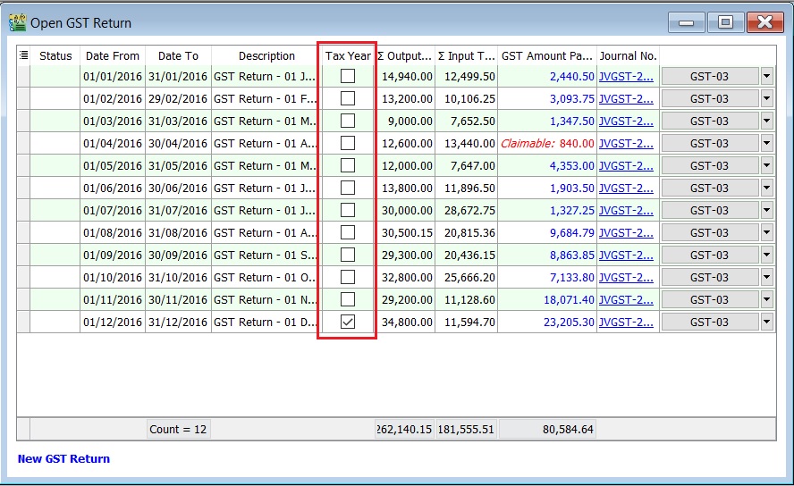Select the Claimable: 840.00 amount cell
This screenshot has height=486, width=794.
coord(547,144)
